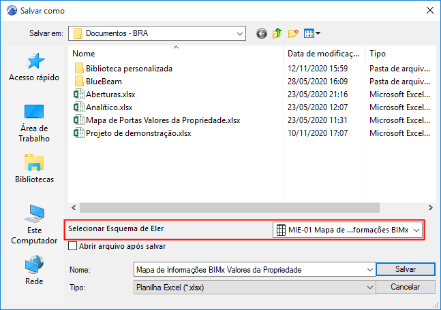Click Excel icon of Mapa de Portas file
The image size is (441, 310).
(79, 120)
